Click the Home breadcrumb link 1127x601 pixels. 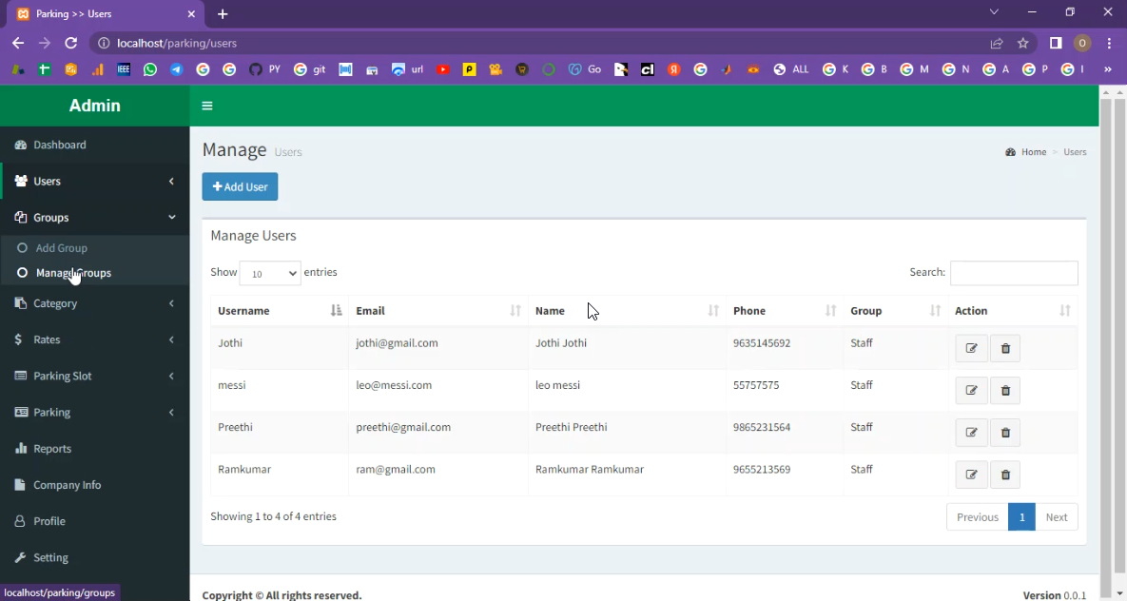coord(1033,152)
